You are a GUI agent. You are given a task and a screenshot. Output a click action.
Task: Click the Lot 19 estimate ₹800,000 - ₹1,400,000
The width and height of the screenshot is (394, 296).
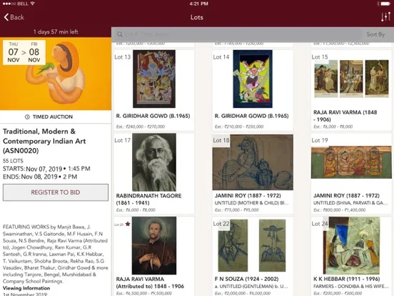[340, 210]
